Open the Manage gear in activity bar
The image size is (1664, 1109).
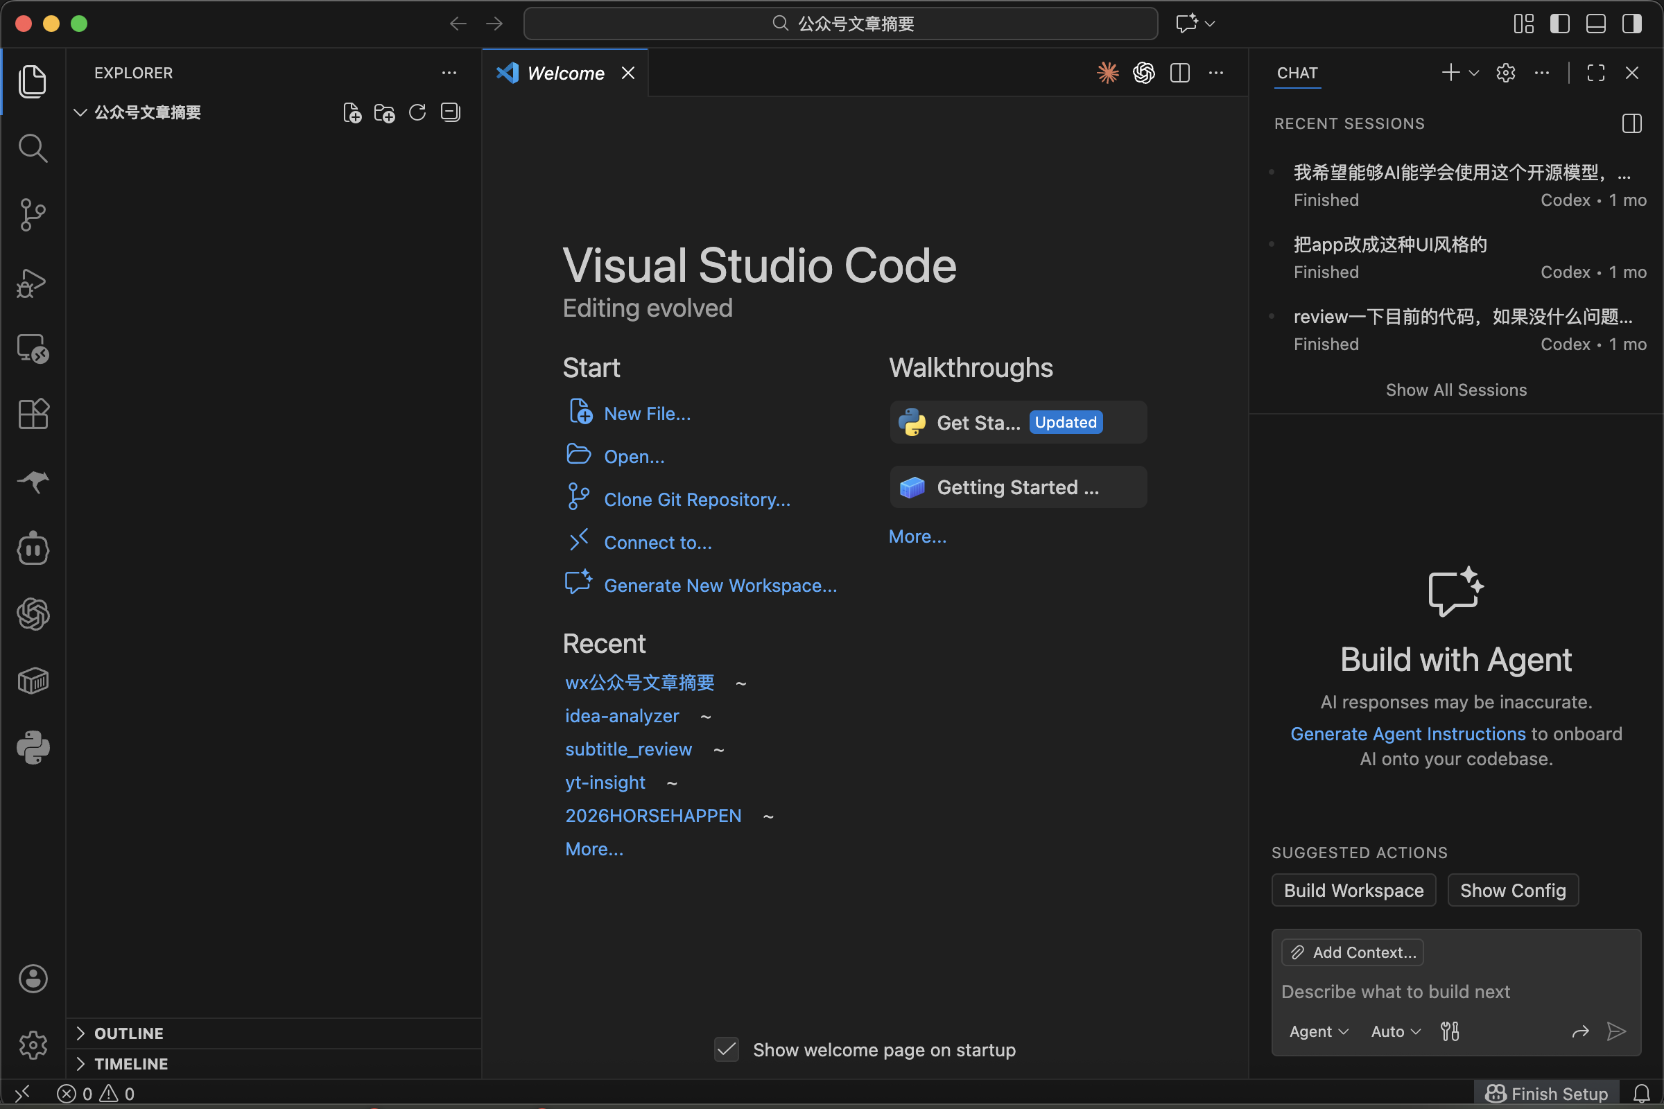point(33,1045)
